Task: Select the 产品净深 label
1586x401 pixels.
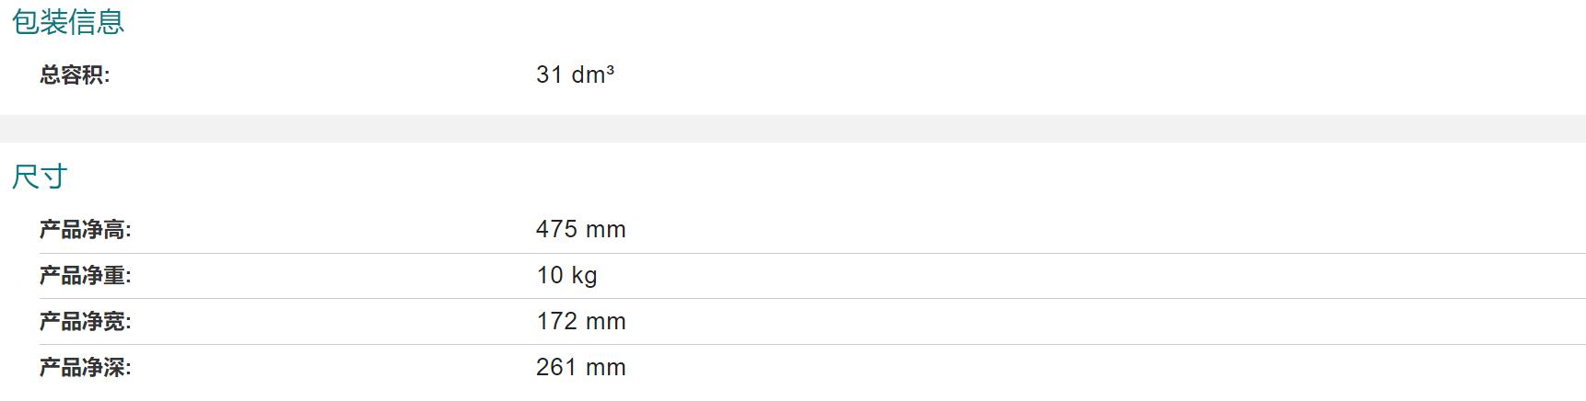Action: point(86,367)
